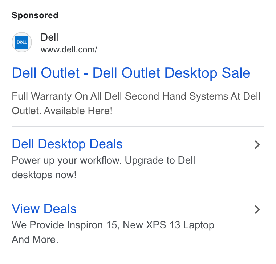Open the Dell Desktop Deals sitelink
The width and height of the screenshot is (276, 264).
pyautogui.click(x=67, y=144)
